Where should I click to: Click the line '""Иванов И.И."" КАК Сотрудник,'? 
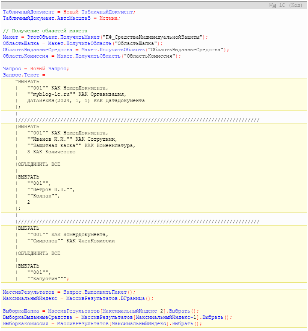point(72,139)
